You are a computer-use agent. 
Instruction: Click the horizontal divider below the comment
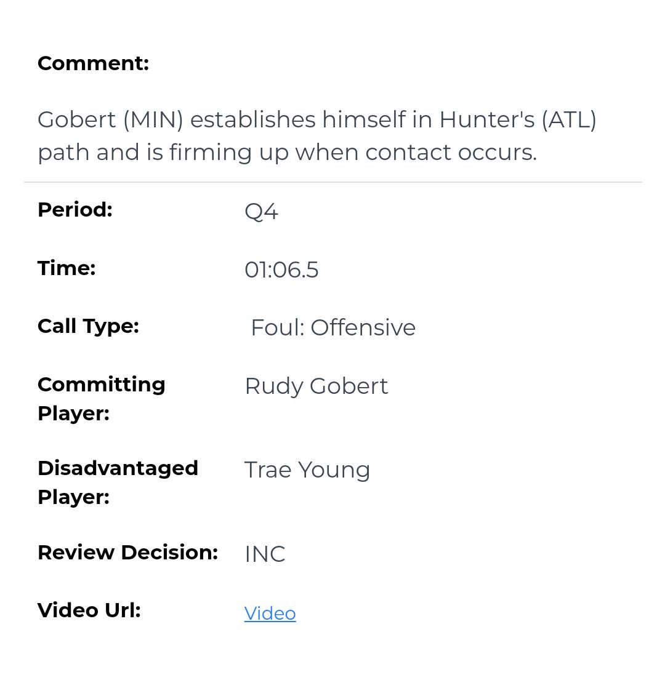pos(332,182)
